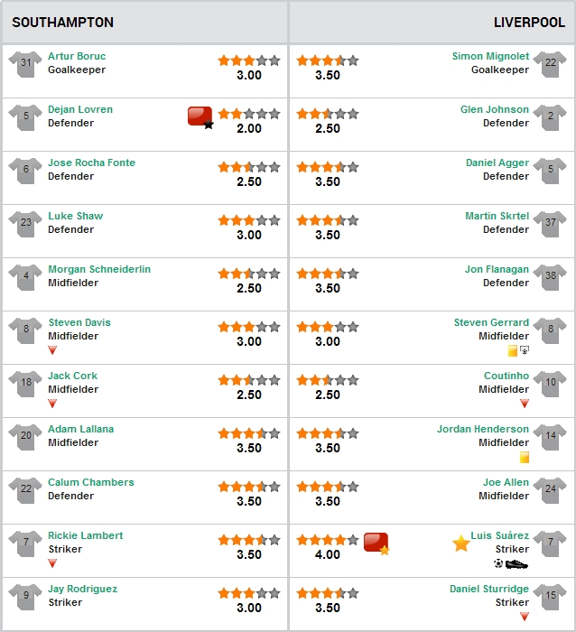The width and height of the screenshot is (576, 632).
Task: Click Daniel Agger's star rating bar
Action: click(328, 167)
